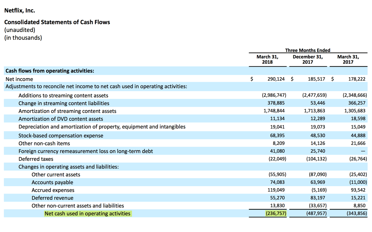The height and width of the screenshot is (232, 372).
Task: Select the value 14,126
Action: (318, 143)
